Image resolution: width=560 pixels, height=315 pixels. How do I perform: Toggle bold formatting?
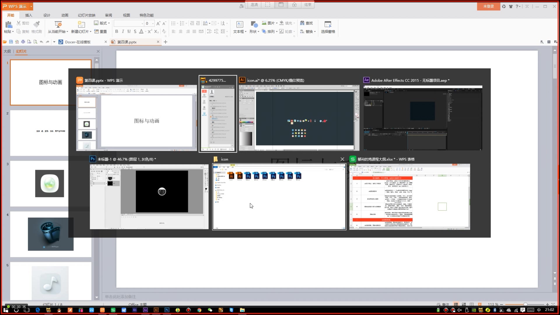coord(117,32)
